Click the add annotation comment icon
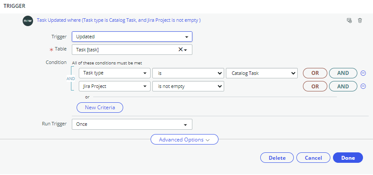 point(349,20)
